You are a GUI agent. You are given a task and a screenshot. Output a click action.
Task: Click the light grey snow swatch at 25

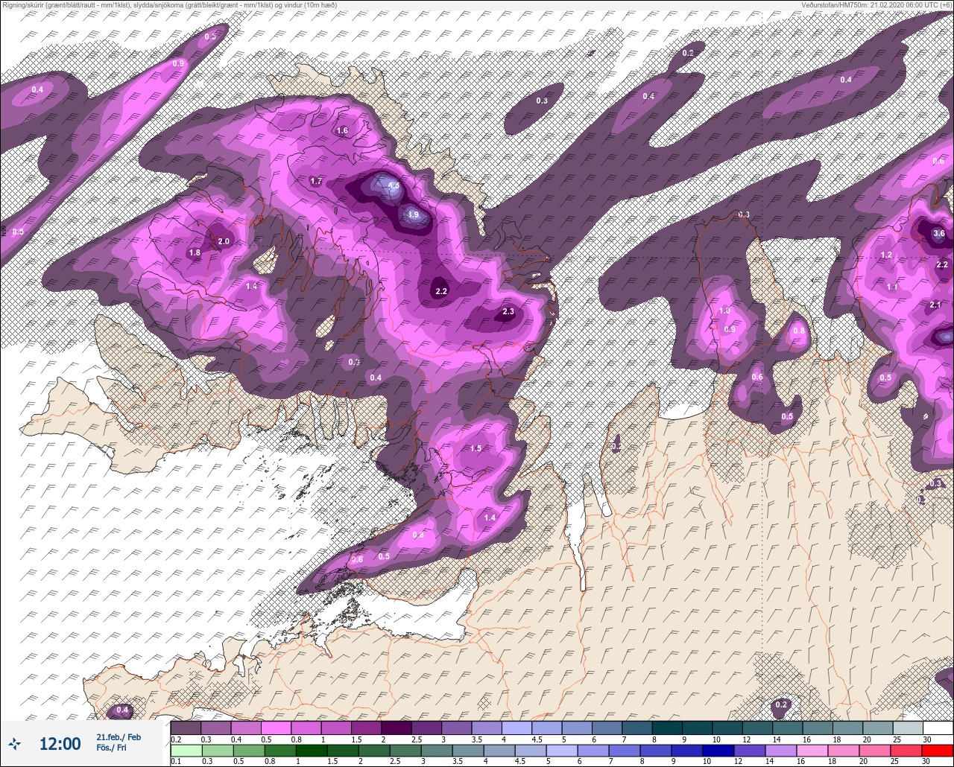(x=908, y=728)
